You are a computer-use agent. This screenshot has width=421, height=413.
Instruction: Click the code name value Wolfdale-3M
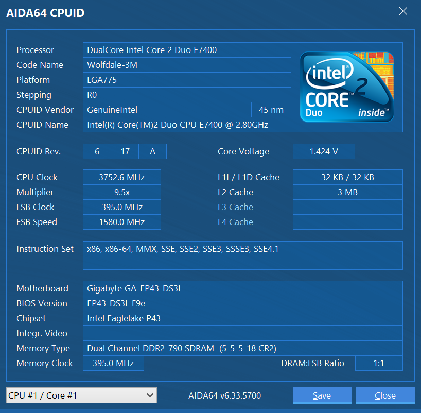point(187,65)
